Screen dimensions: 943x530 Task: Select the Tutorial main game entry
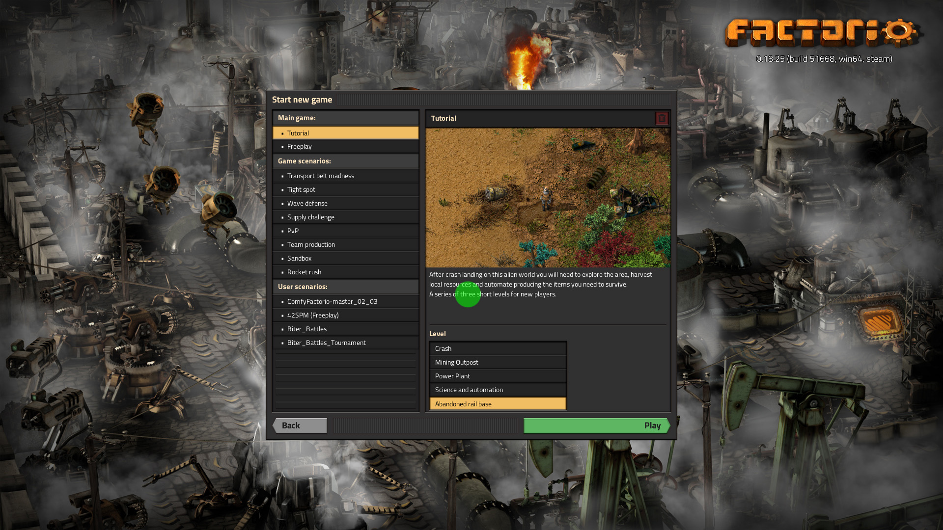346,133
